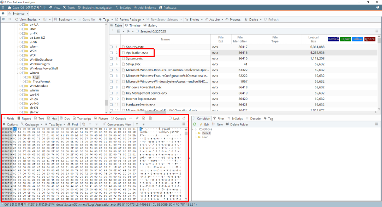Check the WindowsPowerShell folder checkbox
Viewport: 382px width, 207px height.
click(23, 68)
